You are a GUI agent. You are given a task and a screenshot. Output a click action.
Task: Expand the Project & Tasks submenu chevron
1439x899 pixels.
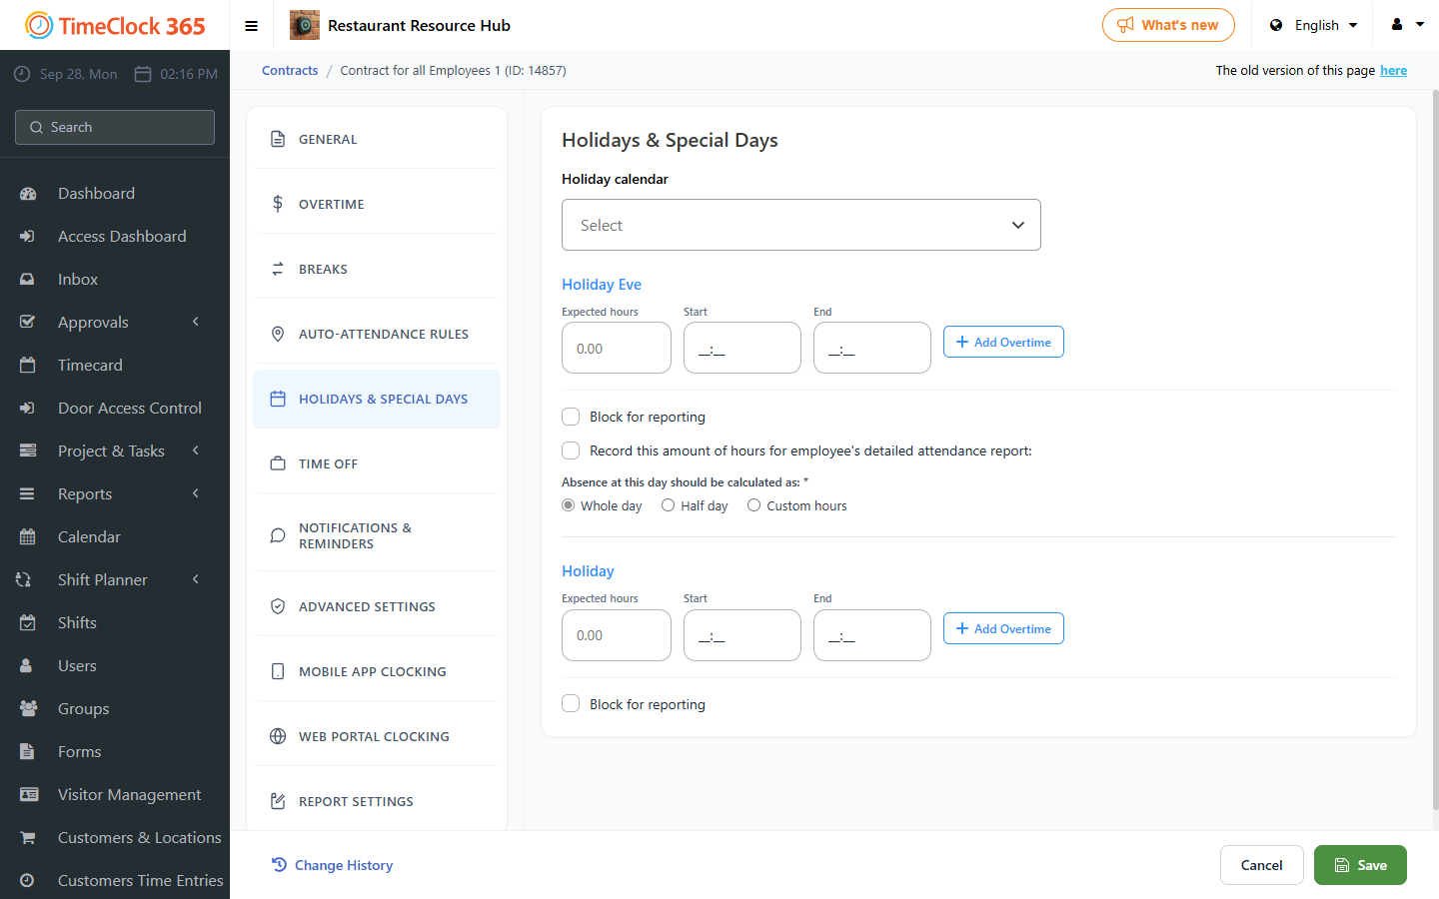(x=196, y=450)
